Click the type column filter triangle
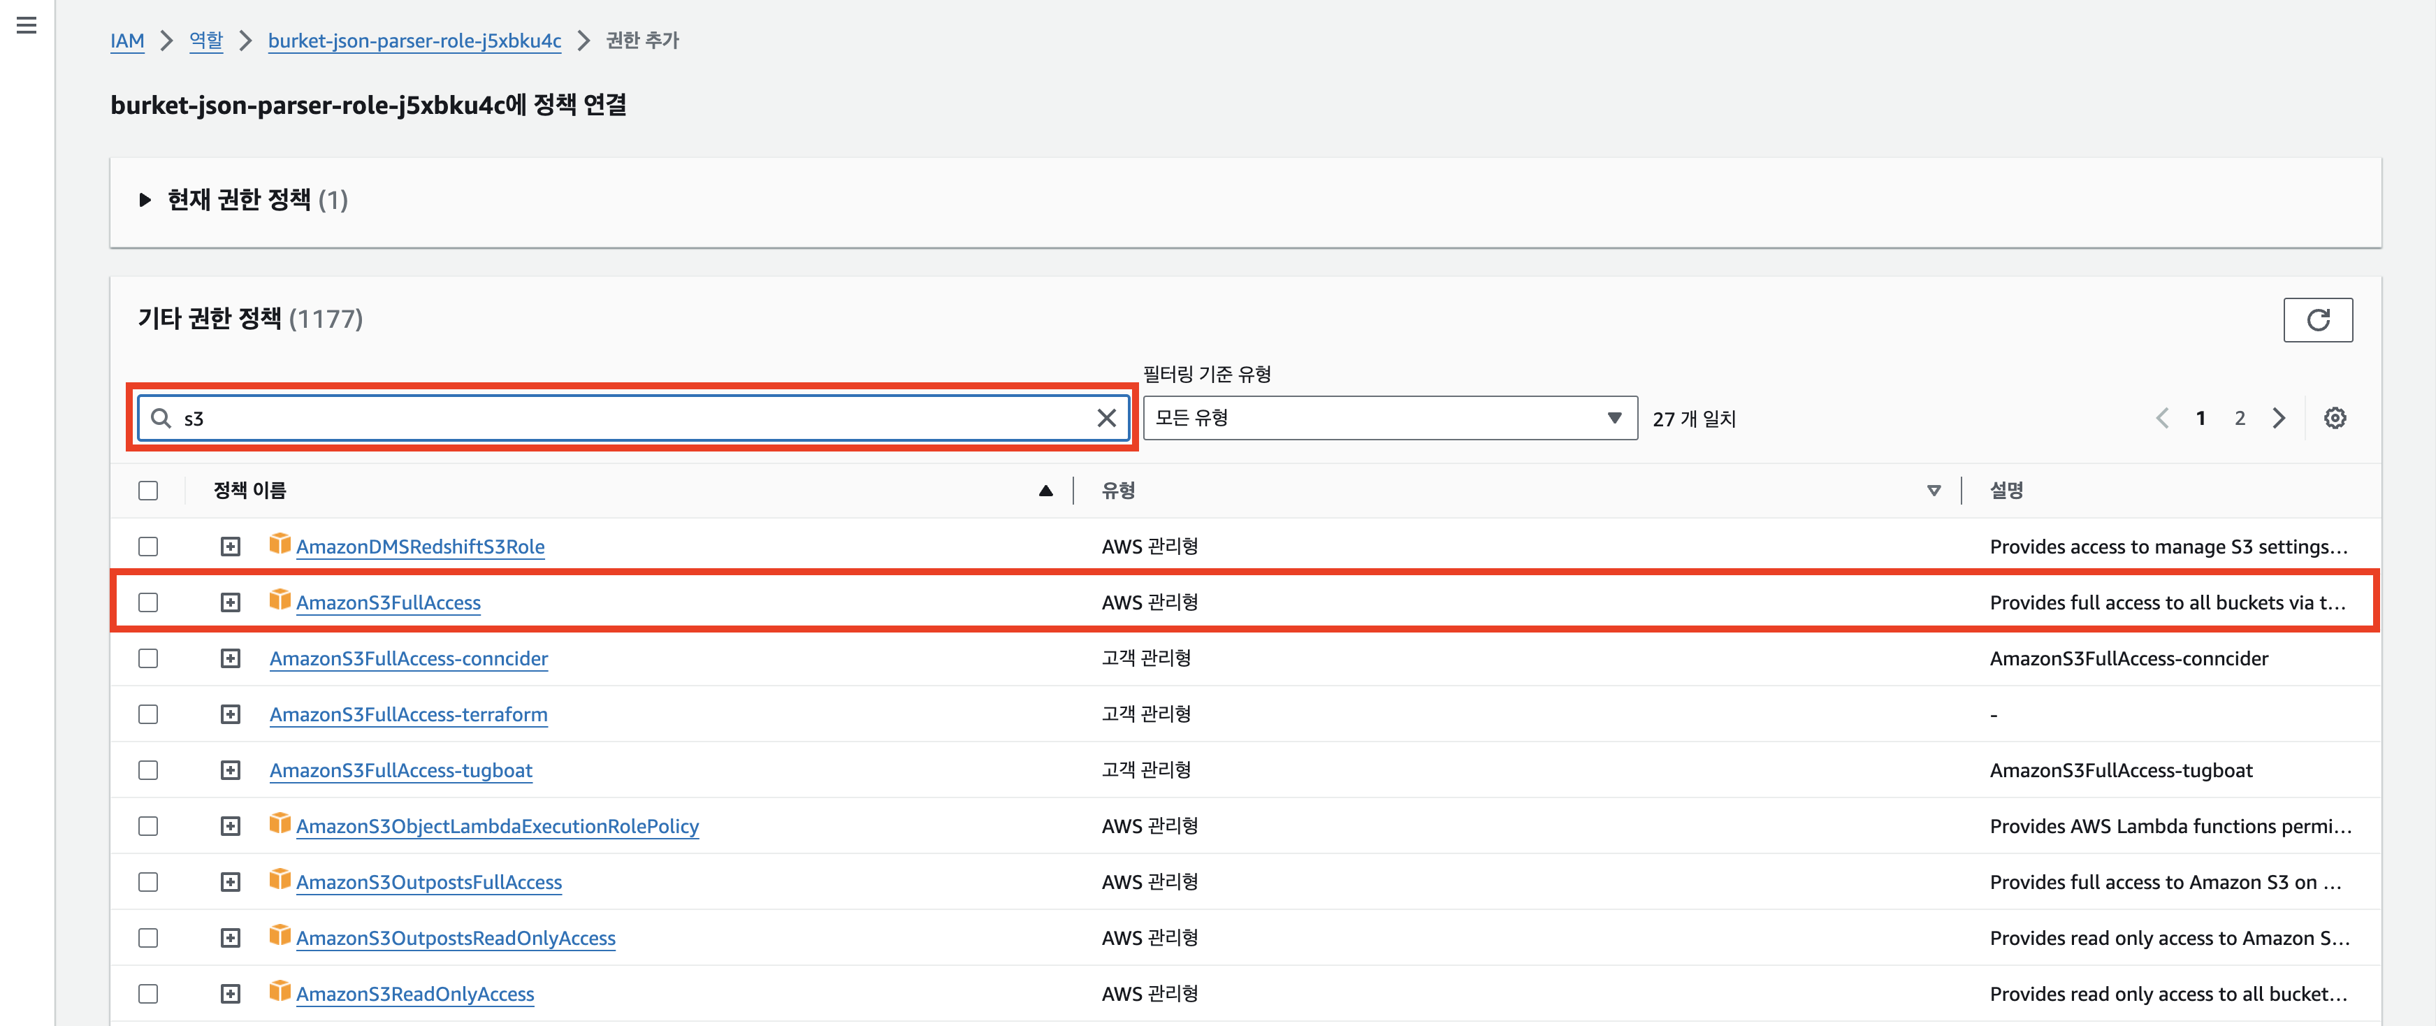 [1933, 490]
